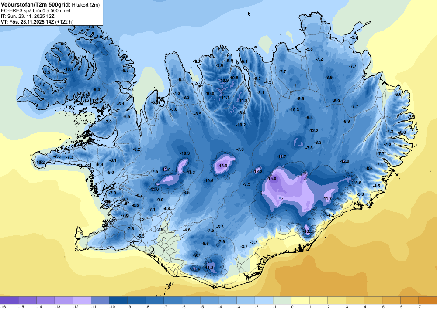Click the -7.2 temperature label
437x309 pixels.
coord(319,59)
